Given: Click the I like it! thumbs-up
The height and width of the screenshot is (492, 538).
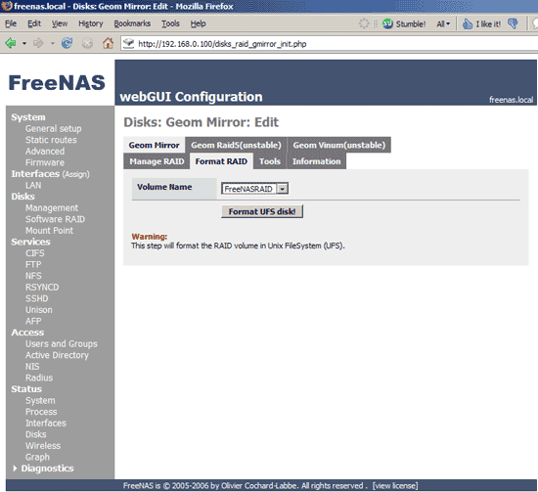Looking at the screenshot, I should click(481, 23).
